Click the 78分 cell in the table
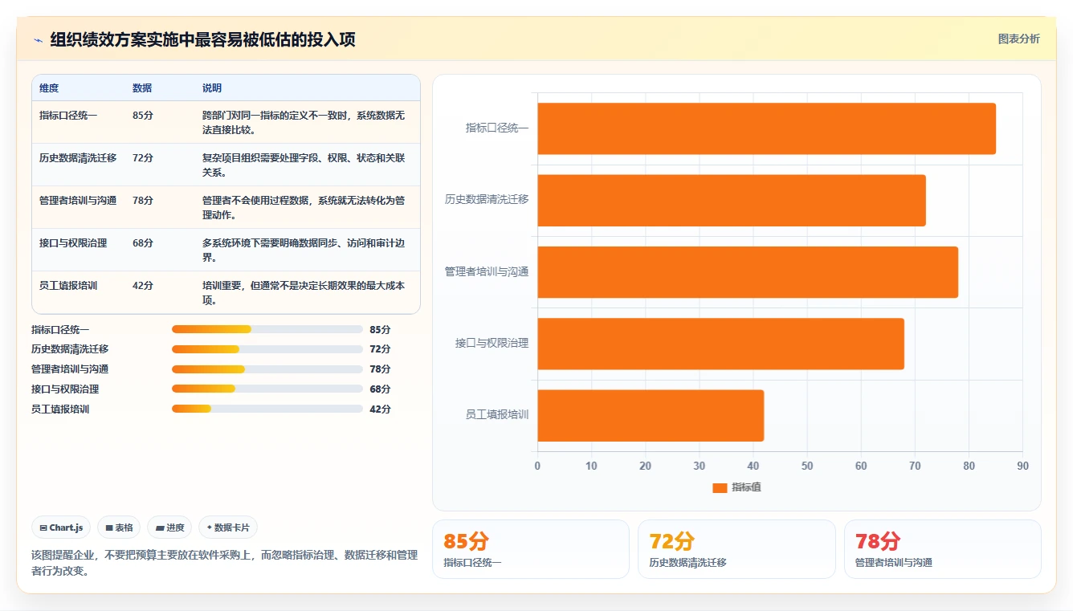Image resolution: width=1073 pixels, height=611 pixels. point(143,201)
